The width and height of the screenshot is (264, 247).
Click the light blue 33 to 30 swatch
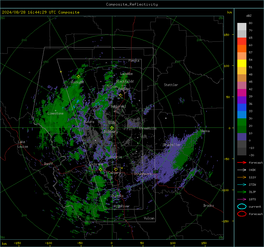tap(242, 115)
